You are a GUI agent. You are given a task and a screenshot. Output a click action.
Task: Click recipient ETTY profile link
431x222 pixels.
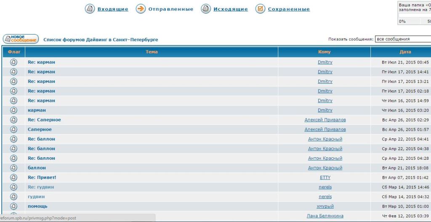click(325, 177)
